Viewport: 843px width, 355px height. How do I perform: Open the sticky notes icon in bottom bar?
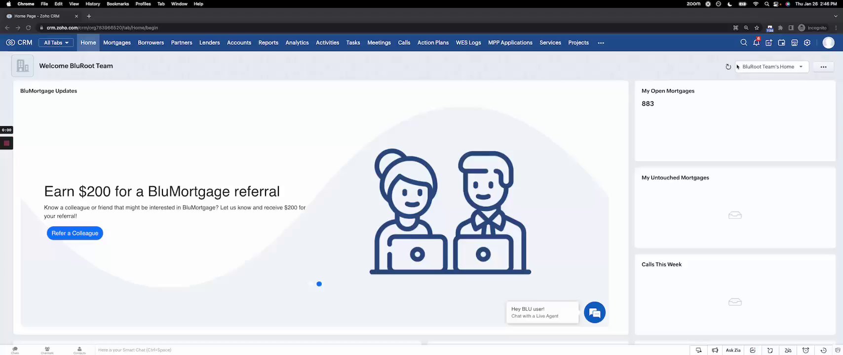coord(770,350)
